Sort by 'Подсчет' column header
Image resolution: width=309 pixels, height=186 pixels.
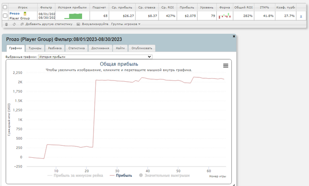point(99,8)
